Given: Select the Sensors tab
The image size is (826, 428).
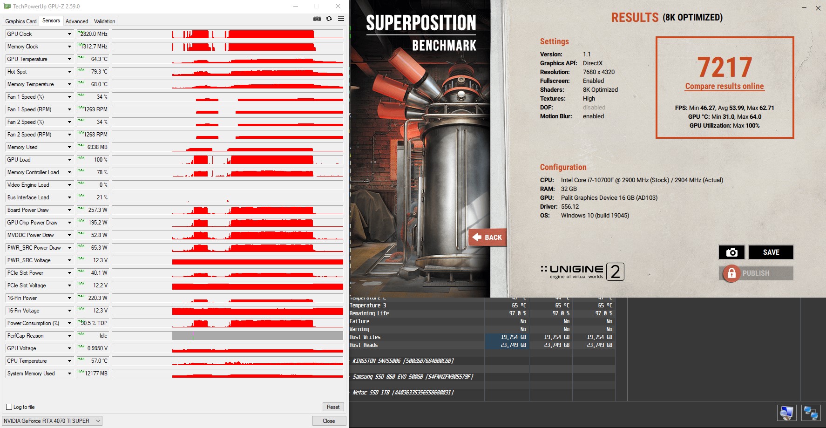Looking at the screenshot, I should (x=51, y=20).
